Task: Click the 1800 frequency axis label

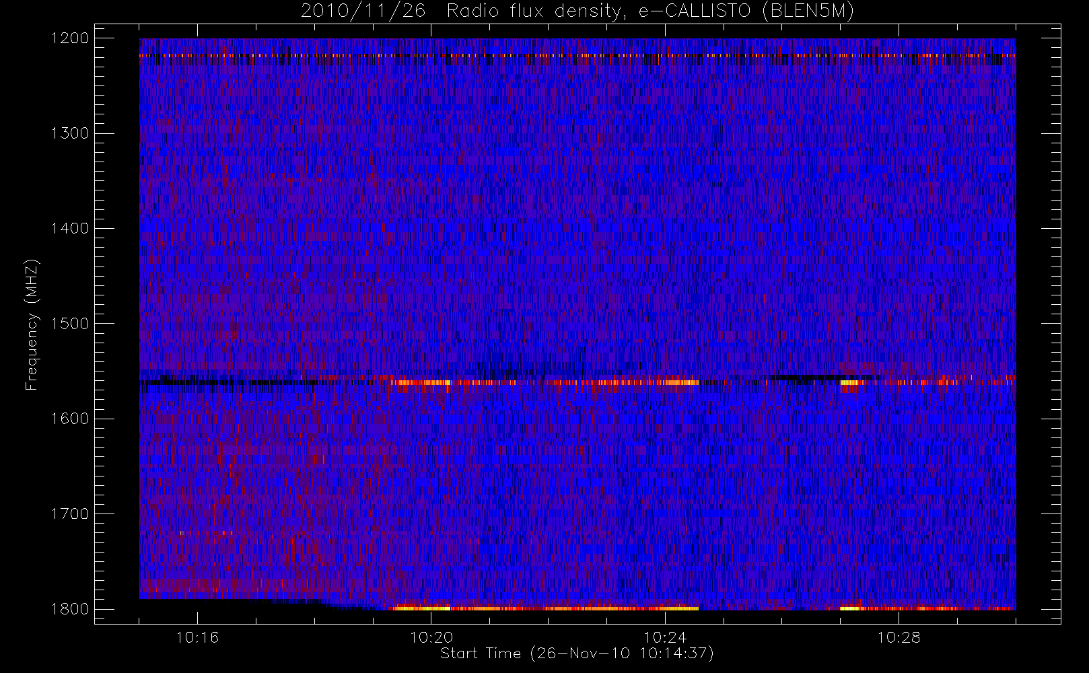Action: (70, 608)
